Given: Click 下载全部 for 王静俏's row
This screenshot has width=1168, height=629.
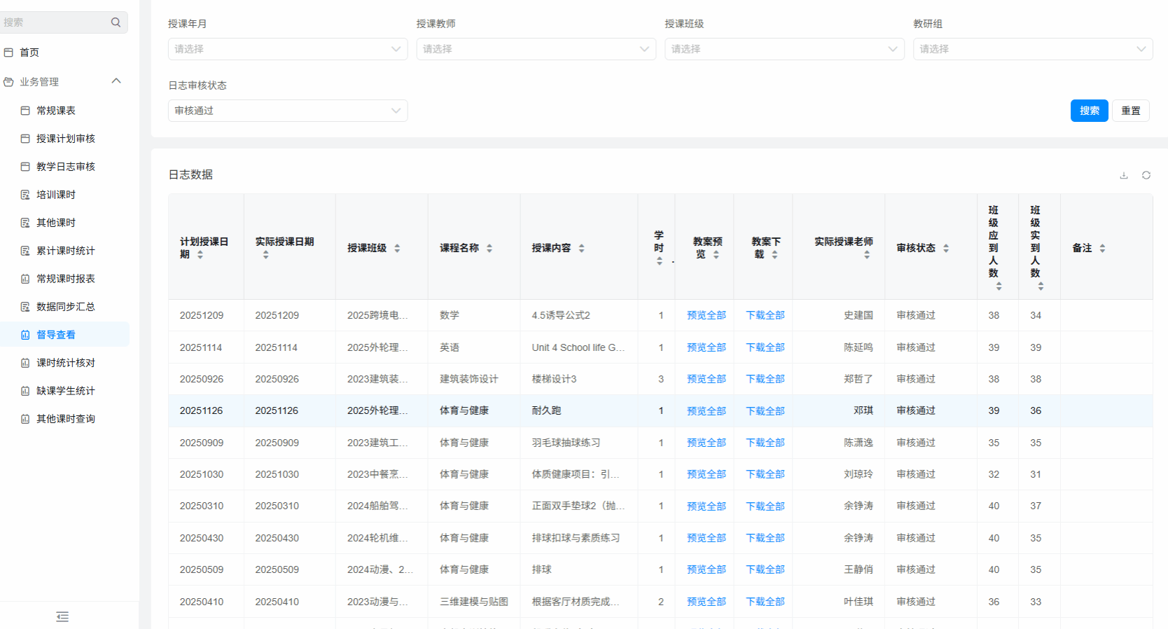Looking at the screenshot, I should (x=765, y=569).
